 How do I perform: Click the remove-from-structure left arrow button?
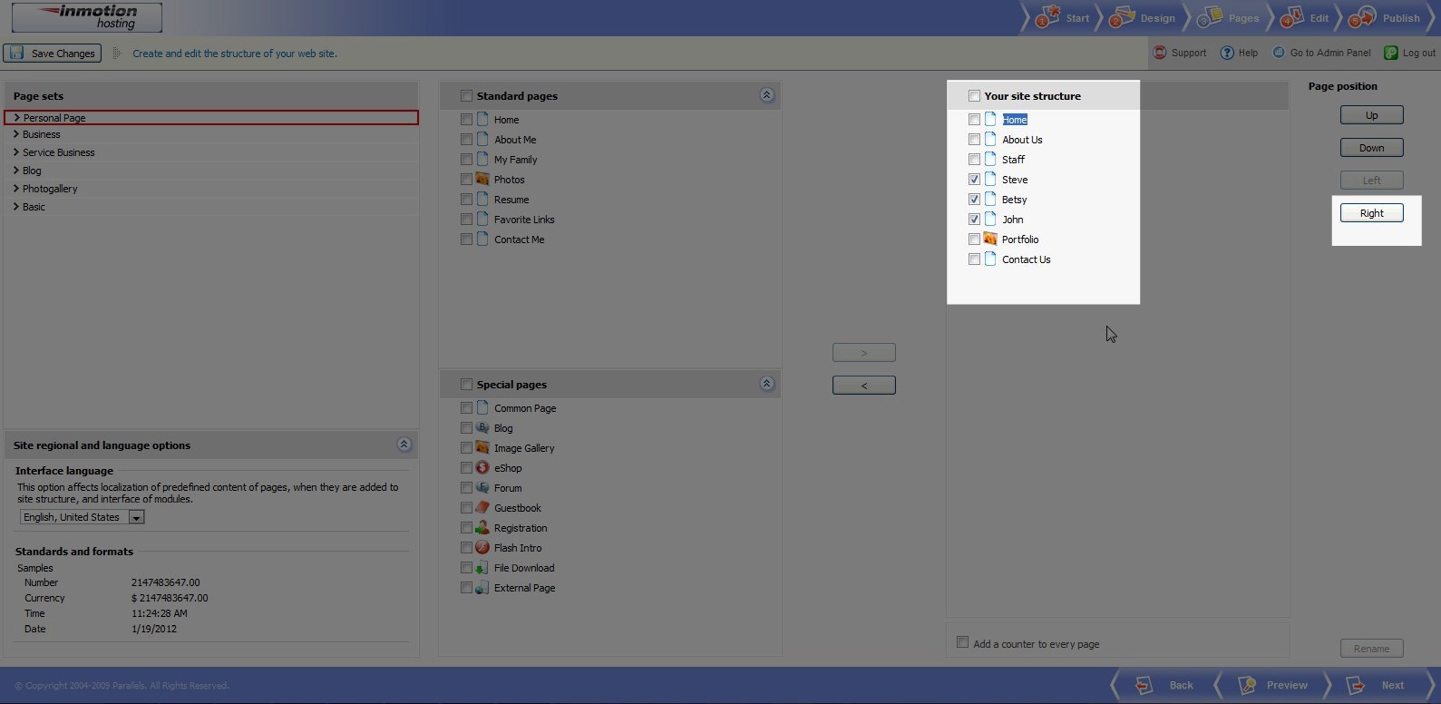pos(864,386)
